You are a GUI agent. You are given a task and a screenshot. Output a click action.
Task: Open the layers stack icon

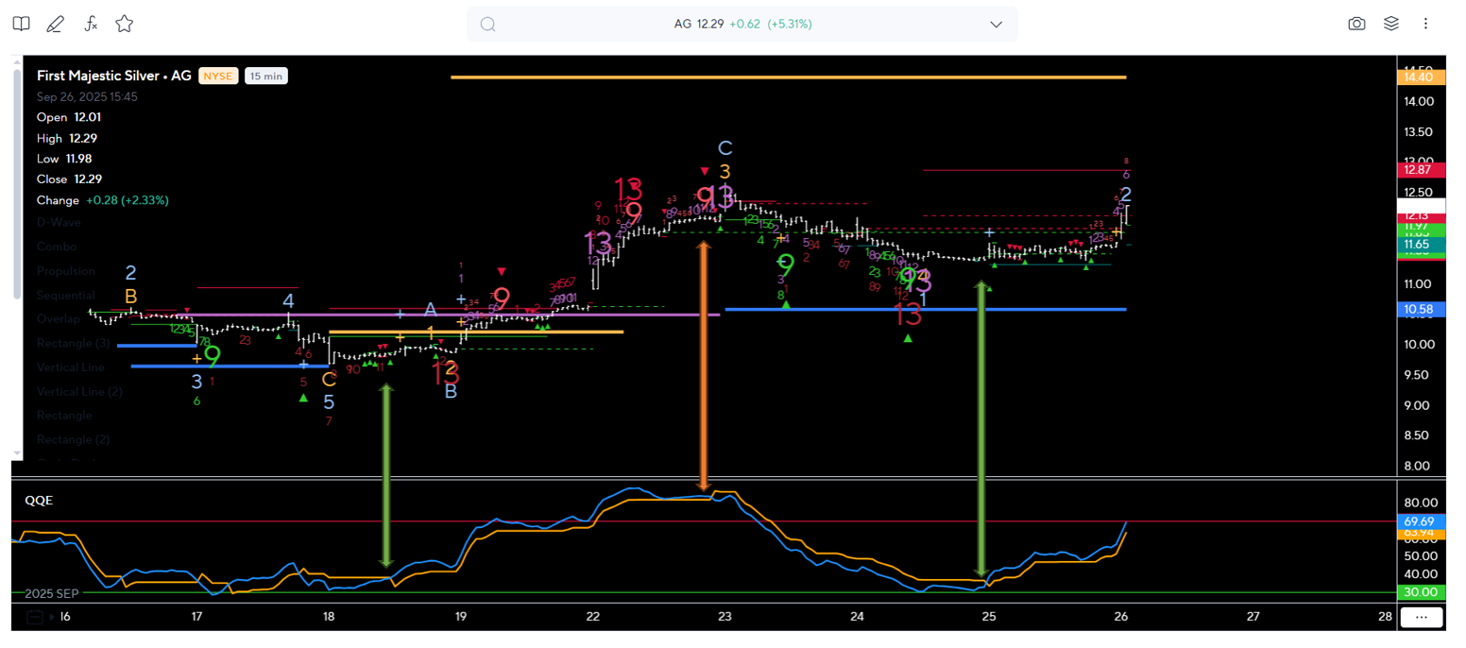tap(1391, 24)
